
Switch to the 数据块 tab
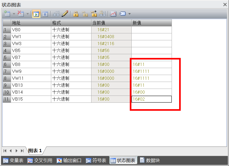pos(150,160)
